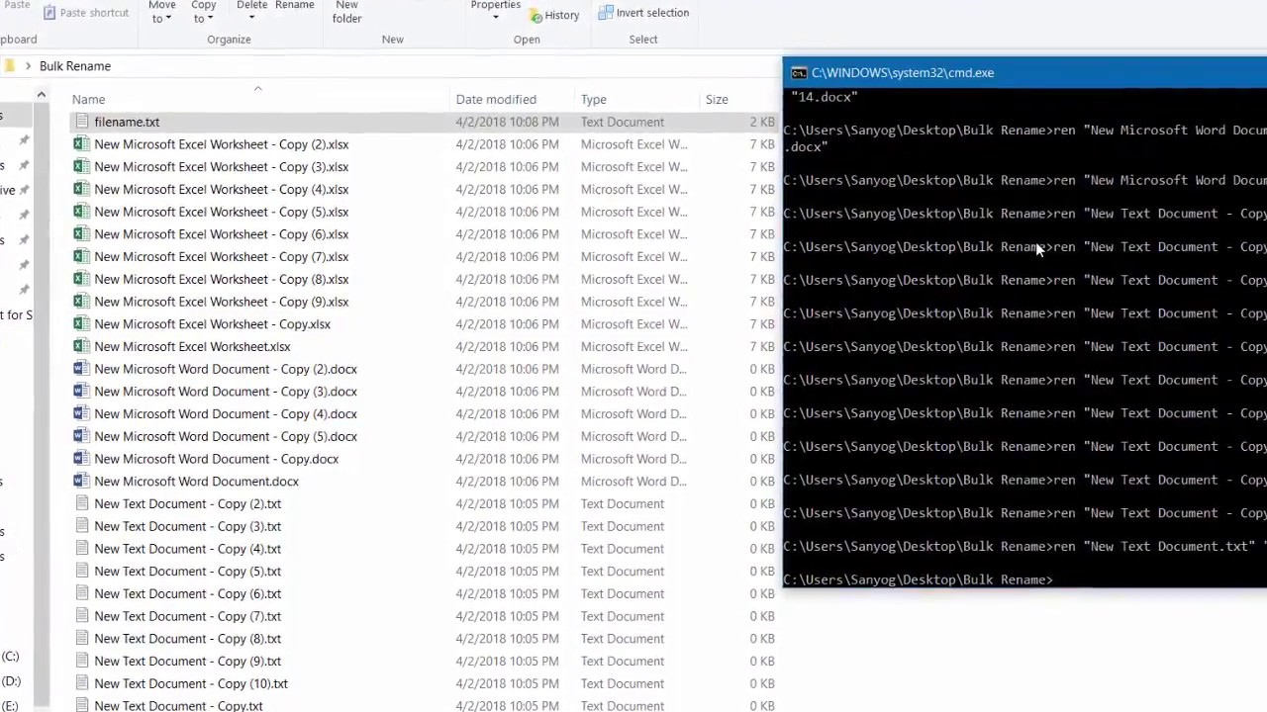Click Excel icon of Worksheet - Copy (2).xlsx
The image size is (1267, 712).
point(81,144)
